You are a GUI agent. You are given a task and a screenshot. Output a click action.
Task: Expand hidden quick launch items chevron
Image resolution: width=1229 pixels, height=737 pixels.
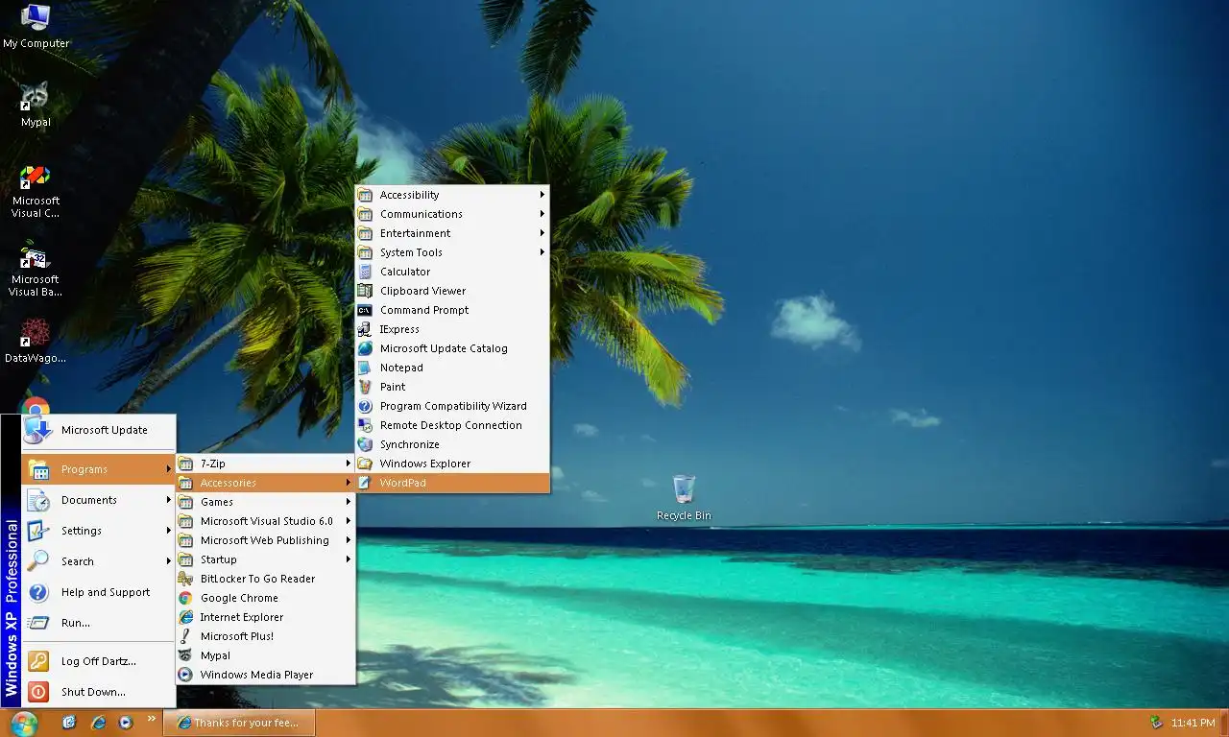click(x=151, y=719)
